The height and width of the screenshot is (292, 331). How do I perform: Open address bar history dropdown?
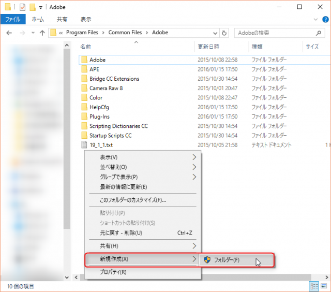[x=215, y=33]
